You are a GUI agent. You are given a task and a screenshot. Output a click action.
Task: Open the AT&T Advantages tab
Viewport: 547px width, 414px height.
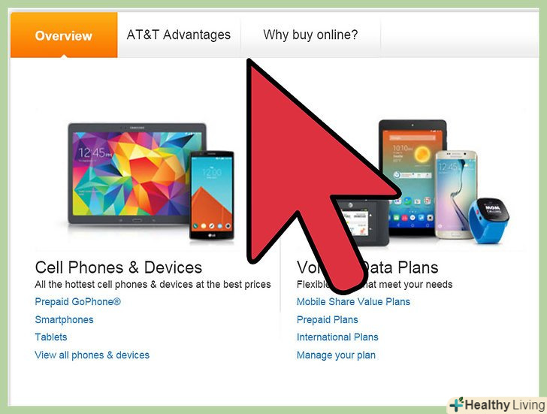pos(179,35)
